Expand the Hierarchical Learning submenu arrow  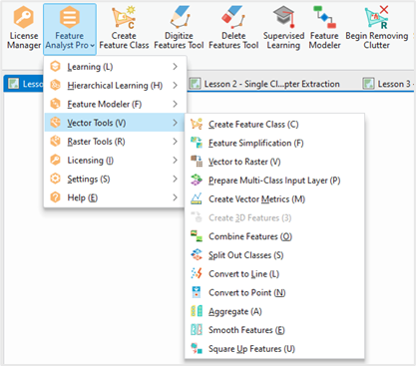176,85
